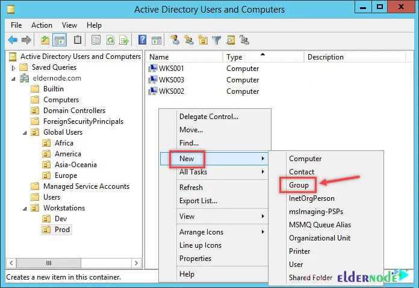The width and height of the screenshot is (419, 288).
Task: Toggle the Show/Hide Console Tree icon
Action: point(60,40)
